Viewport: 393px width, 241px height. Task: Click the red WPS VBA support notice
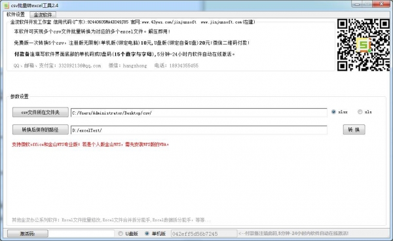coord(90,145)
